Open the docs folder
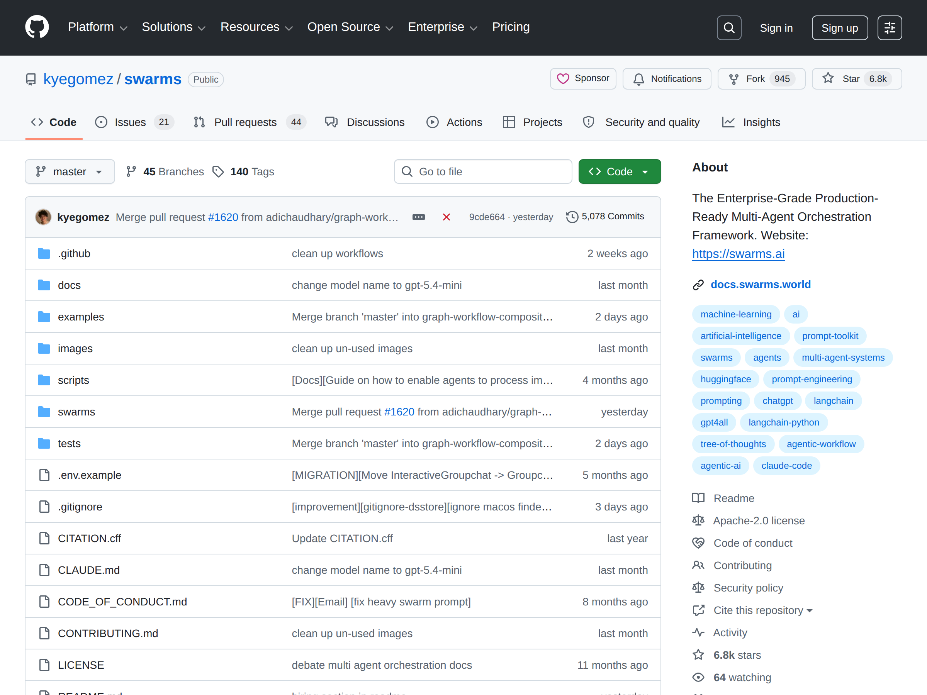927x695 pixels. 69,285
